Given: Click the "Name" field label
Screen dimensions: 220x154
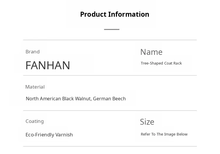Looking at the screenshot, I should click(151, 52).
